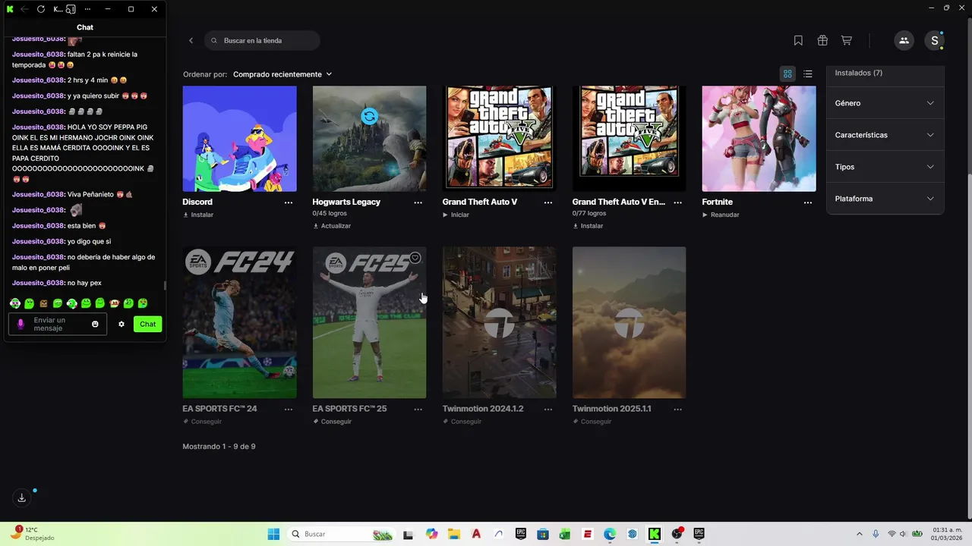Click the Enviar un mensaje field
This screenshot has height=546, width=972.
[x=58, y=324]
